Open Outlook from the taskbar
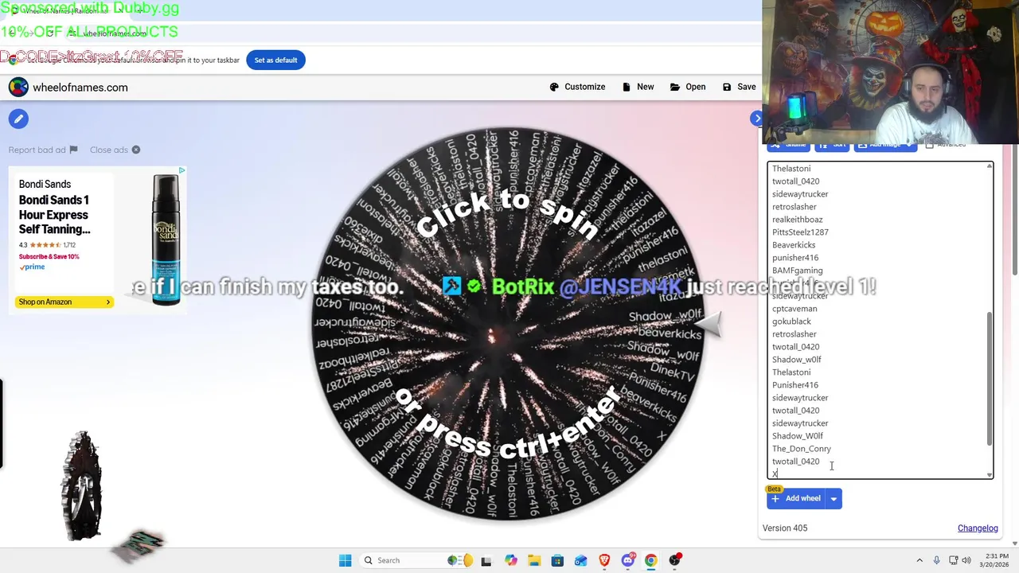This screenshot has width=1019, height=573. coord(580,560)
